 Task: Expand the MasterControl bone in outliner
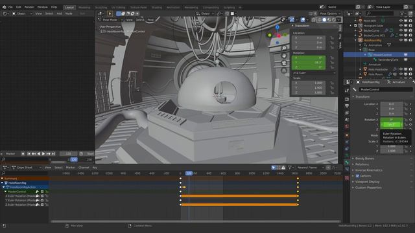point(365,54)
